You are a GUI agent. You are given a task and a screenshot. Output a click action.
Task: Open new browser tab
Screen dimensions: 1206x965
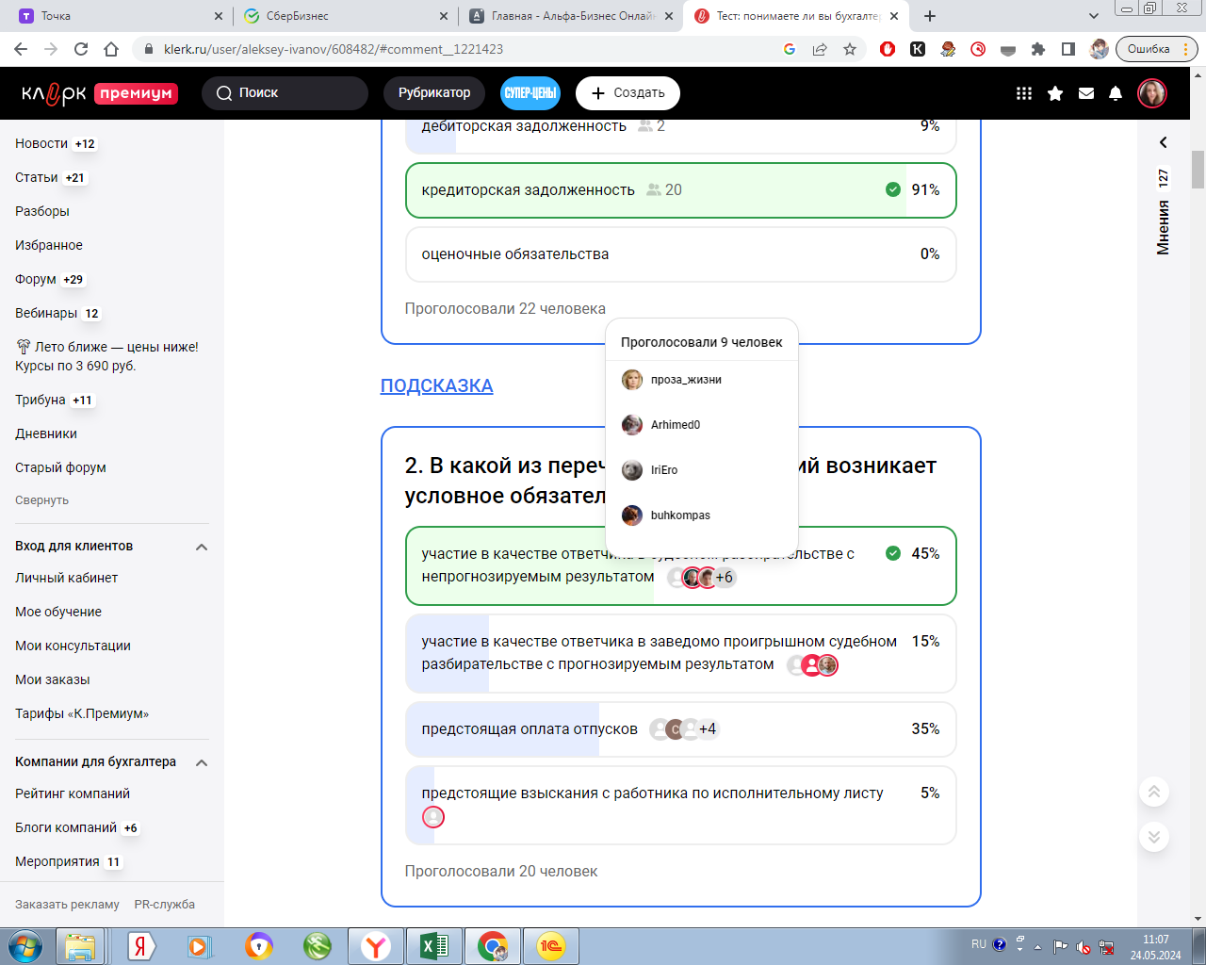tap(930, 16)
